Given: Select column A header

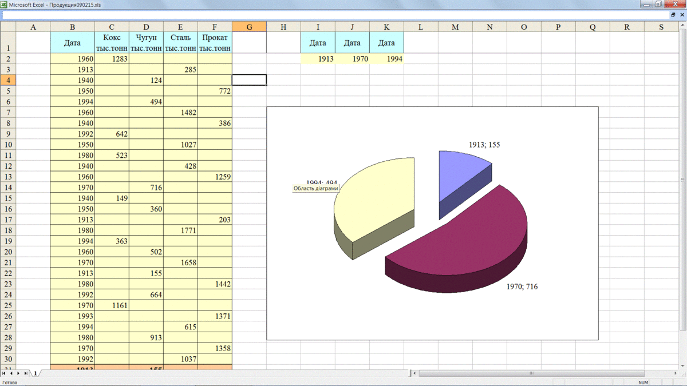Looking at the screenshot, I should (x=33, y=27).
